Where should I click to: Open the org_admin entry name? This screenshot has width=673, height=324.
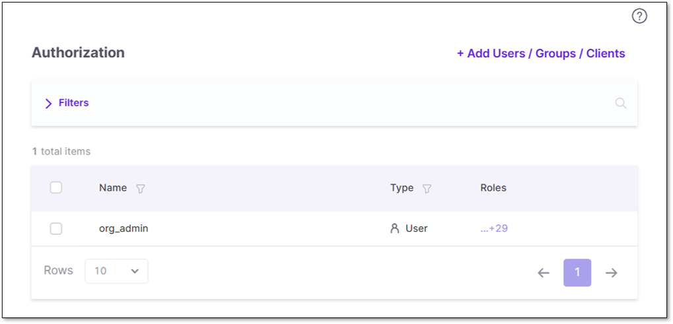(x=124, y=228)
